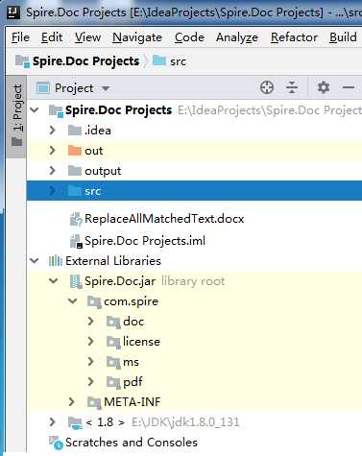Open the Project panel settings gear
The image size is (362, 456).
tap(323, 87)
